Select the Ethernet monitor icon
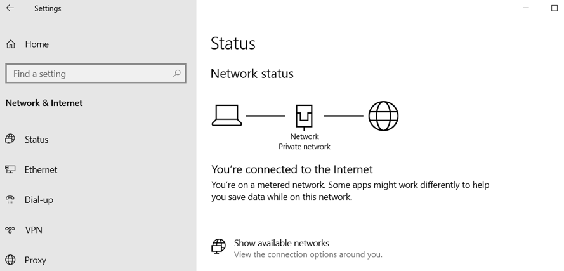 click(x=10, y=169)
